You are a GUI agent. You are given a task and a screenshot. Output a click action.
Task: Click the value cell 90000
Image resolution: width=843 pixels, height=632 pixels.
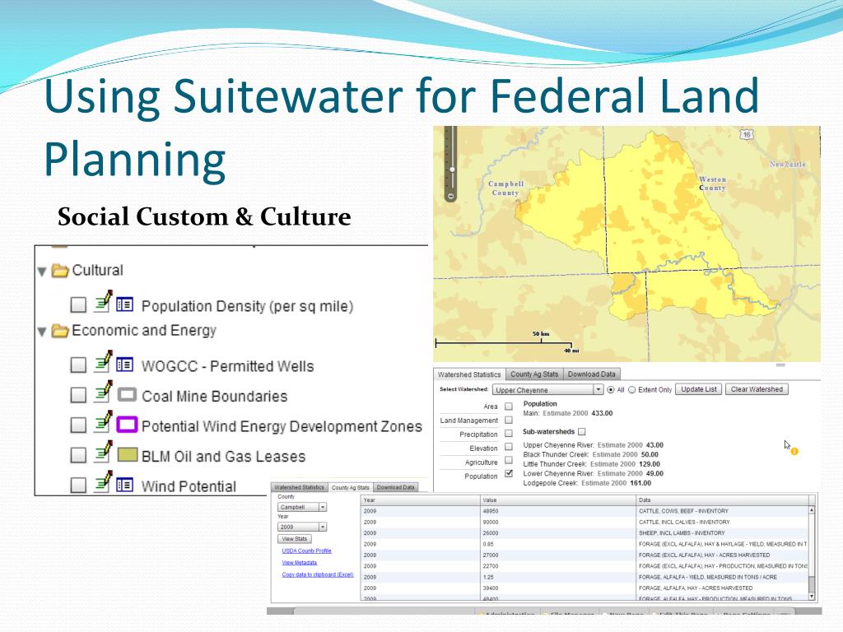point(558,523)
